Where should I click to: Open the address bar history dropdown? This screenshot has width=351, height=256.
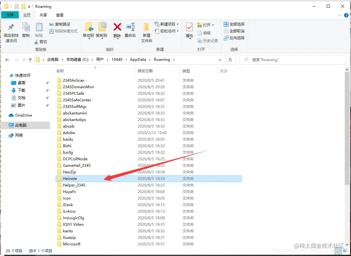pyautogui.click(x=220, y=60)
